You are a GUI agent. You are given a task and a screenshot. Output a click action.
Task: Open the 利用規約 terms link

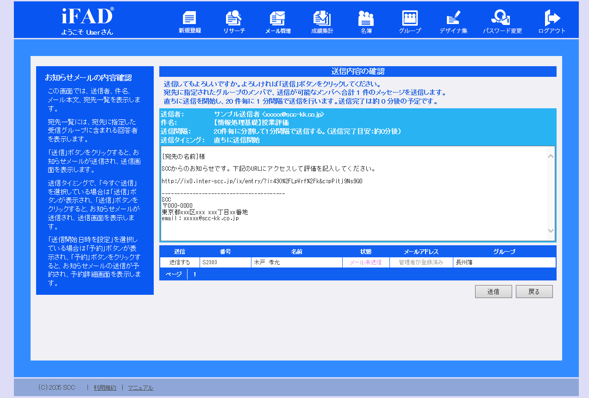[x=105, y=388]
